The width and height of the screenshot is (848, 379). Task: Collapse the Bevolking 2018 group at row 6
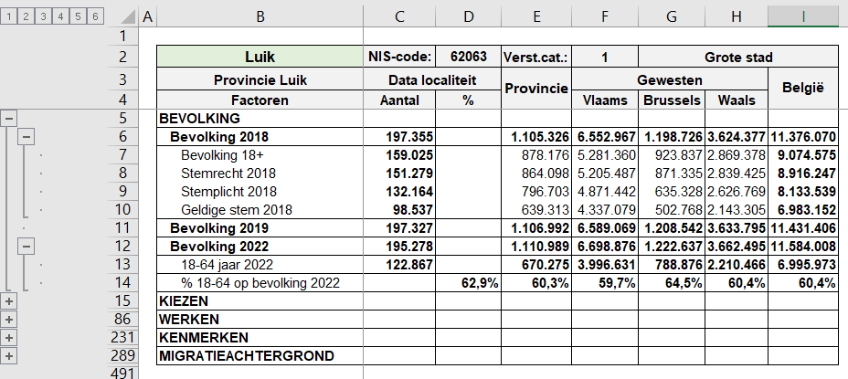tap(26, 137)
